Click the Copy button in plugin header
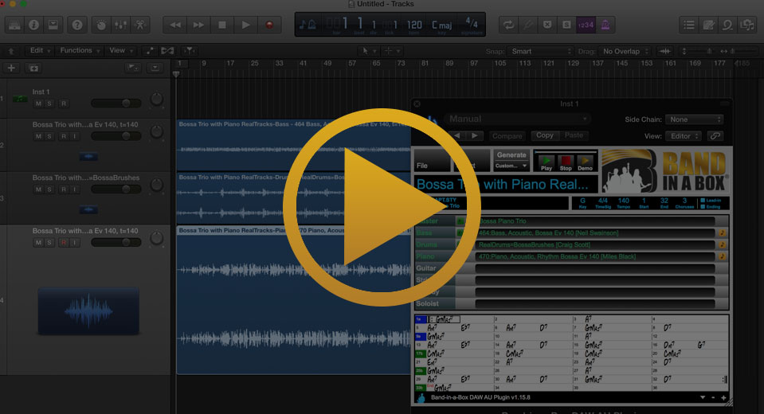The image size is (764, 414). [x=545, y=135]
